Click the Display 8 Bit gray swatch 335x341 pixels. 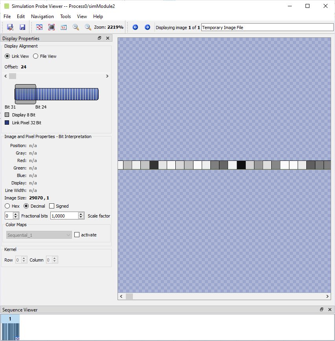(x=7, y=114)
